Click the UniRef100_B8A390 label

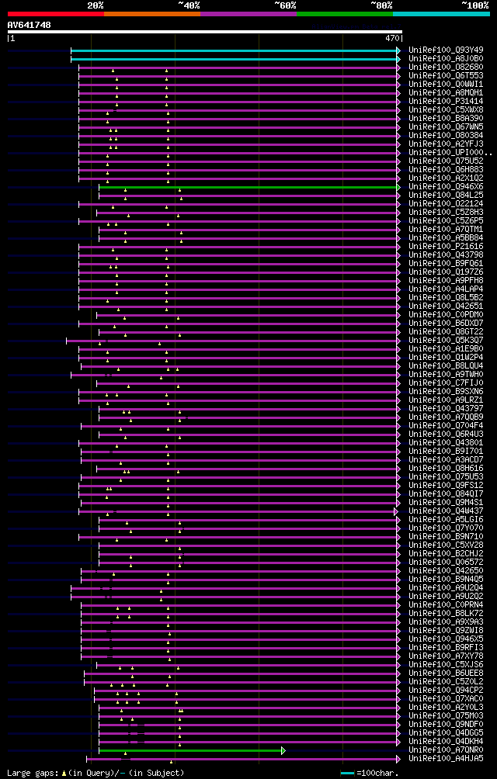446,119
